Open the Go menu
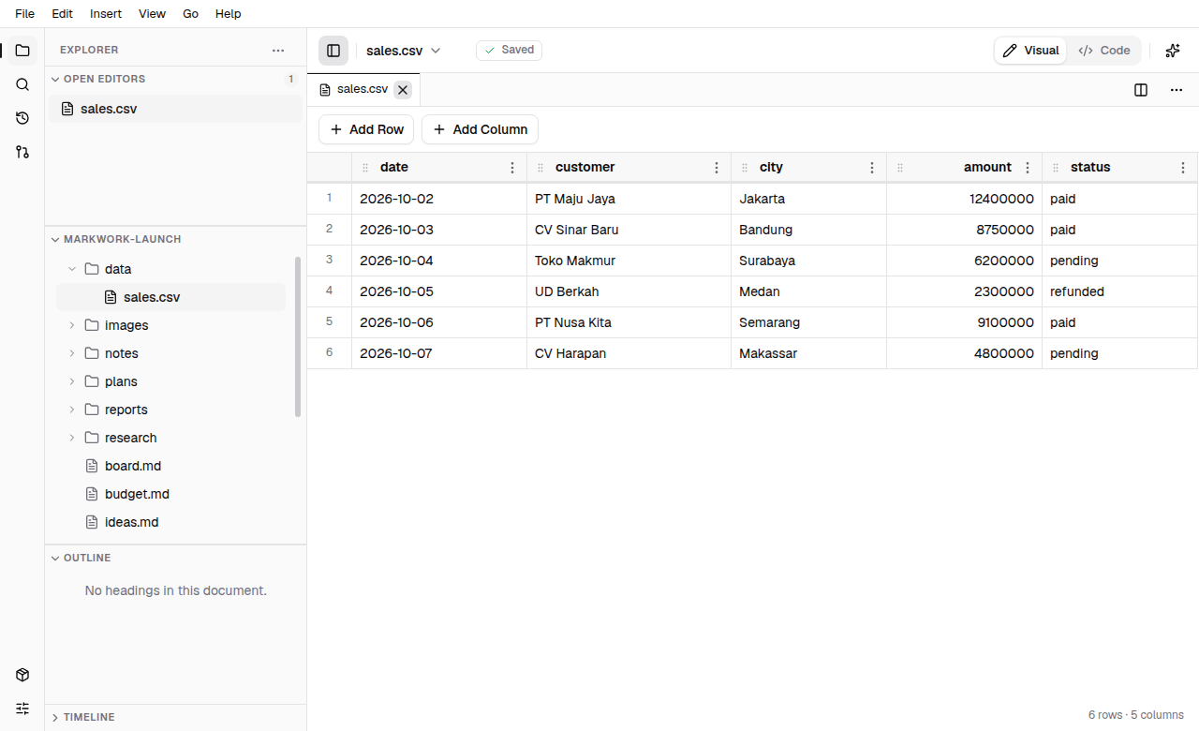Image resolution: width=1199 pixels, height=731 pixels. (x=191, y=14)
